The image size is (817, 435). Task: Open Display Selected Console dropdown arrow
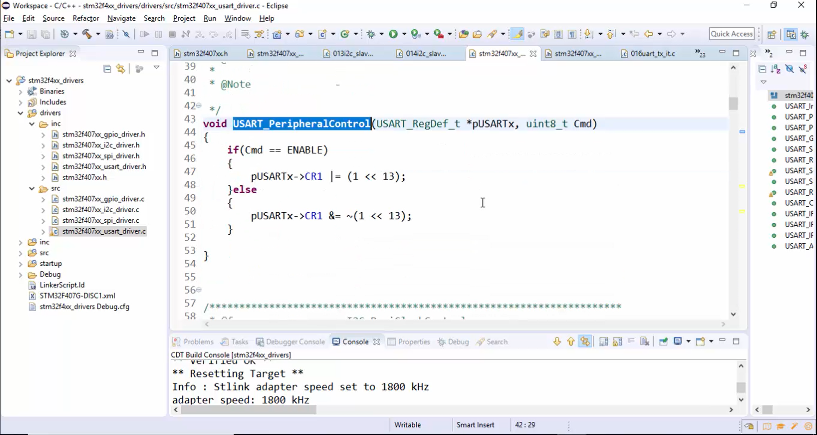(x=688, y=341)
